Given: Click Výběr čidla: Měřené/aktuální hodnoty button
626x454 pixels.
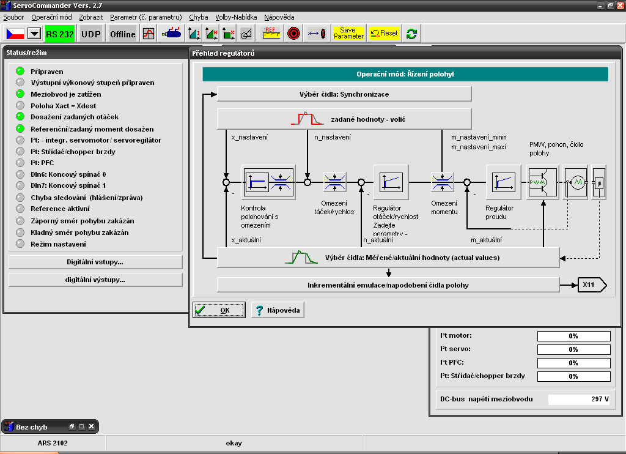Looking at the screenshot, I should [x=388, y=258].
